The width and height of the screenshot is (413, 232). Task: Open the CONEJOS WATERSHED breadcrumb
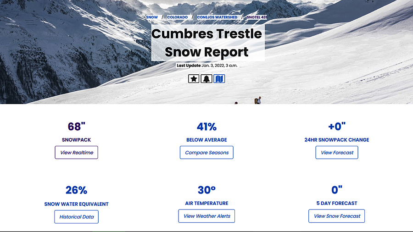click(x=218, y=17)
